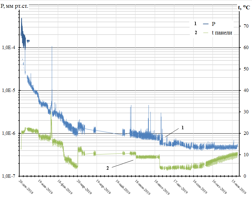The image size is (252, 197).
Task: Select the 15-ноя-2019 date label
Action: coord(240,186)
